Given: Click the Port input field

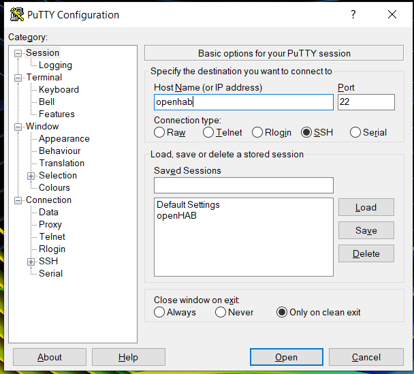Looking at the screenshot, I should click(366, 102).
